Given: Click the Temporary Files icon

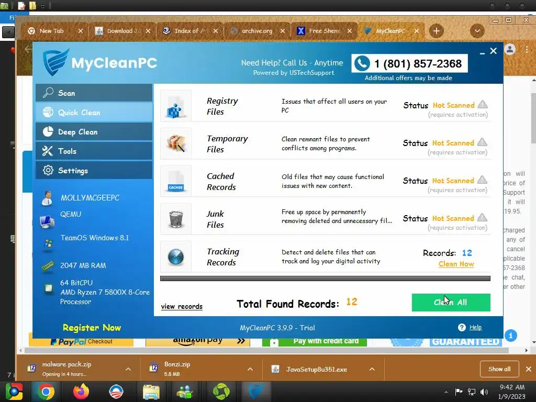Looking at the screenshot, I should pos(176,143).
